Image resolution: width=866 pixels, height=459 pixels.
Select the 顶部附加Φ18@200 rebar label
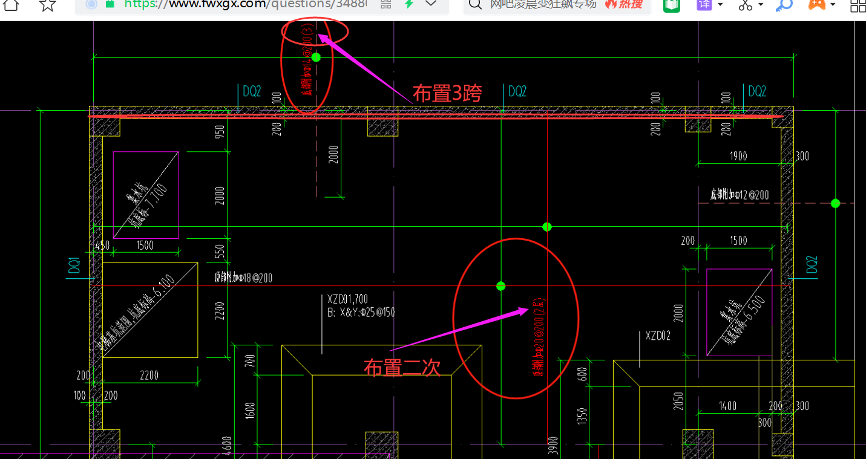[x=243, y=278]
